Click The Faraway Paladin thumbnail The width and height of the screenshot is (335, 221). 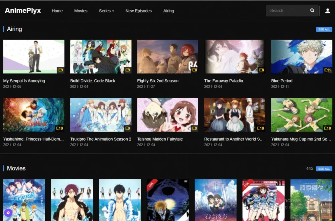tap(234, 56)
